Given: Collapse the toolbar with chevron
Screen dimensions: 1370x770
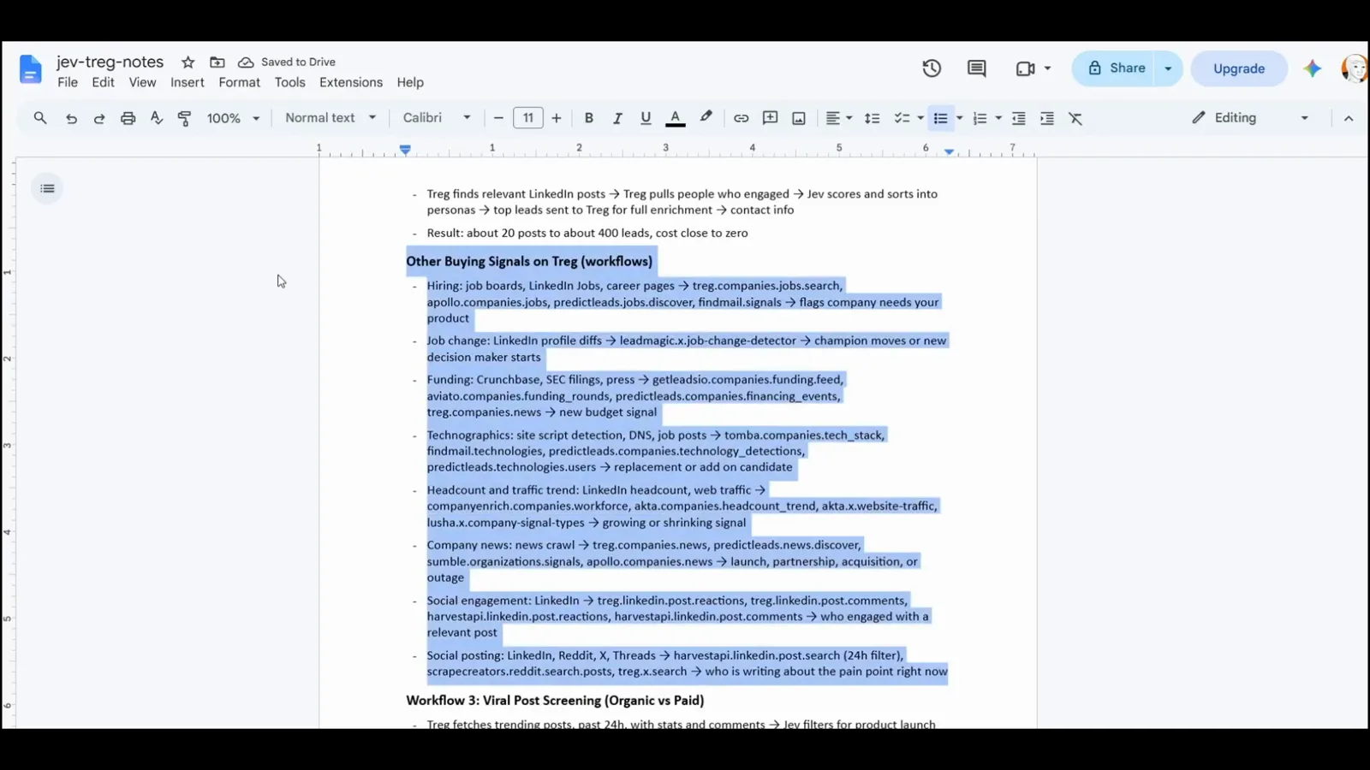Looking at the screenshot, I should 1349,118.
